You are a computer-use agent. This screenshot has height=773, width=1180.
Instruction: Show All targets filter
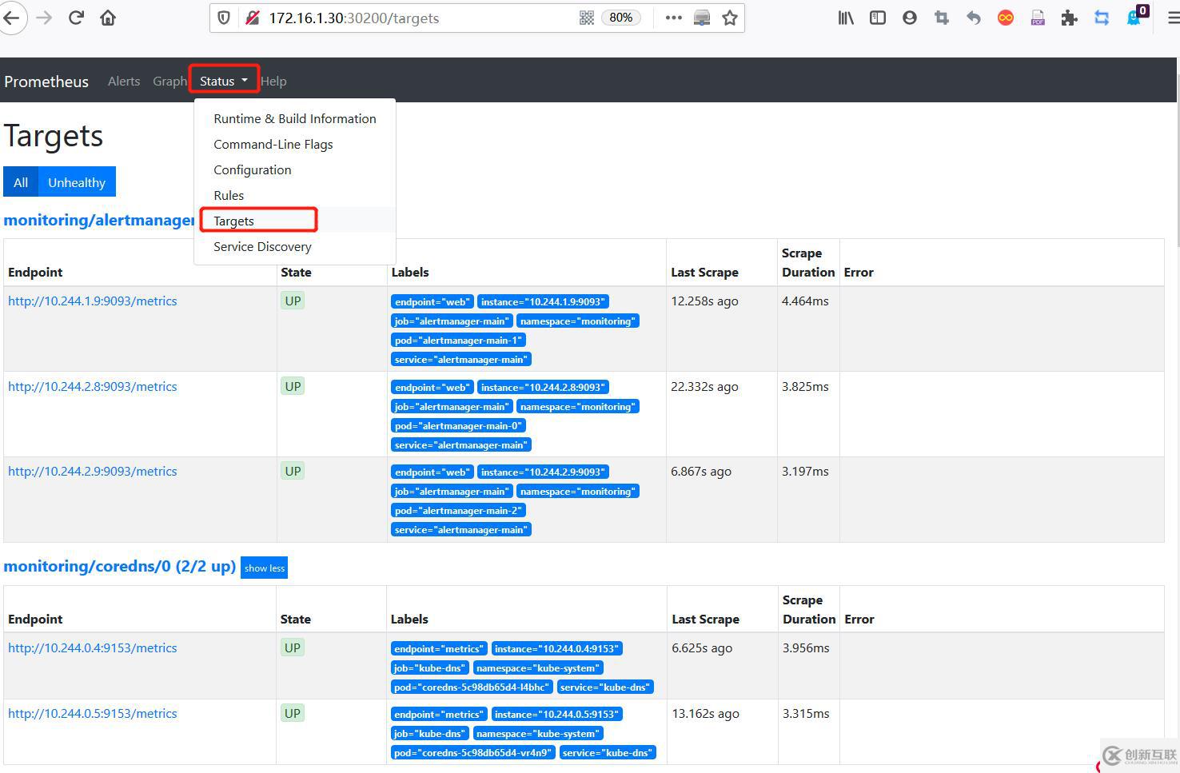point(21,182)
